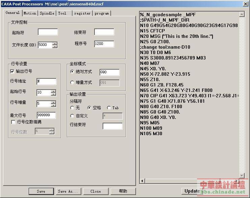Click the Close button
The image size is (250, 198).
click(x=96, y=191)
